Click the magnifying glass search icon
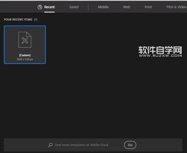187x153 pixels. click(x=50, y=145)
